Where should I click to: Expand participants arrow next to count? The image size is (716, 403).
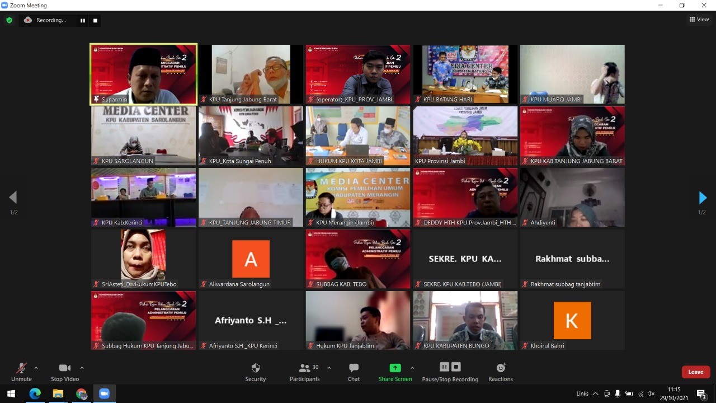click(x=329, y=368)
